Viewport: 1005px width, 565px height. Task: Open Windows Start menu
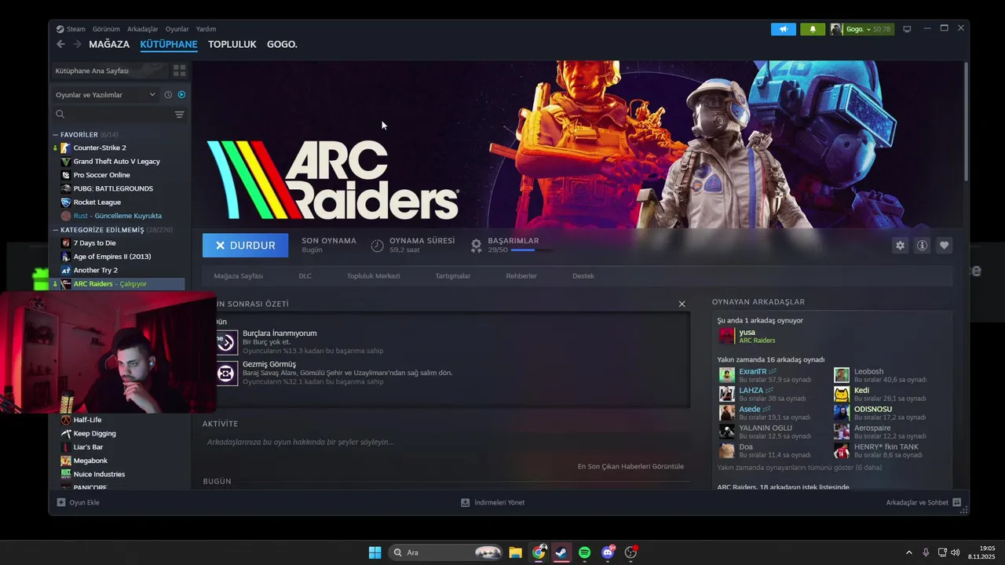[x=375, y=552]
